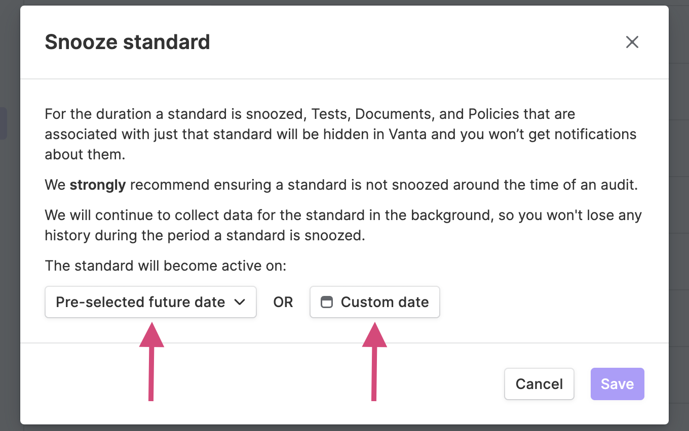Screen dimensions: 689x431
Task: Click the Snooze standard dialog title
Action: (127, 42)
